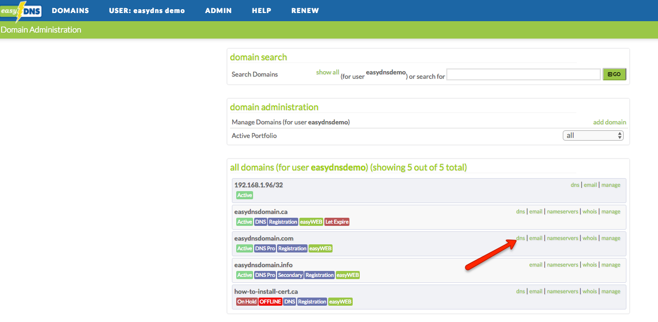Open manage for easydnsdomain.com
This screenshot has width=658, height=322.
[x=611, y=238]
